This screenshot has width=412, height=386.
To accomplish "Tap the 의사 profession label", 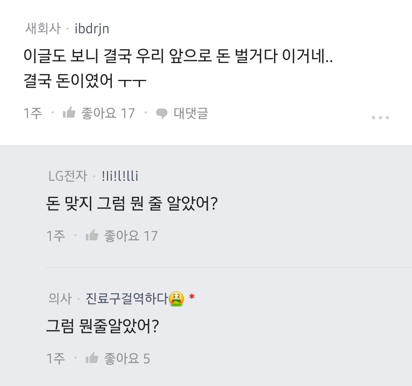I will 60,298.
